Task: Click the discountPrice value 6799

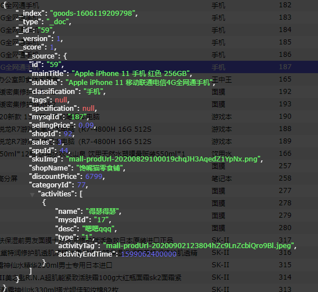Action: 93,177
